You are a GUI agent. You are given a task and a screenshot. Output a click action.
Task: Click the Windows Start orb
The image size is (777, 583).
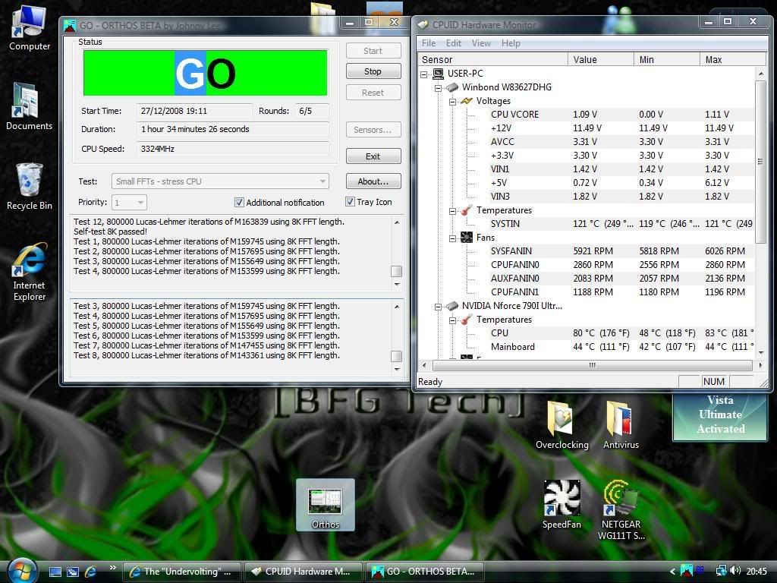[20, 571]
